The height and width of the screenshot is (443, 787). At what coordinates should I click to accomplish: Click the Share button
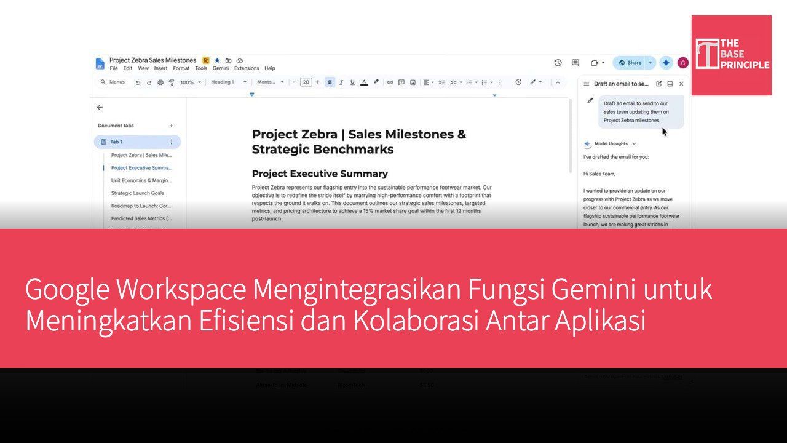pos(630,63)
